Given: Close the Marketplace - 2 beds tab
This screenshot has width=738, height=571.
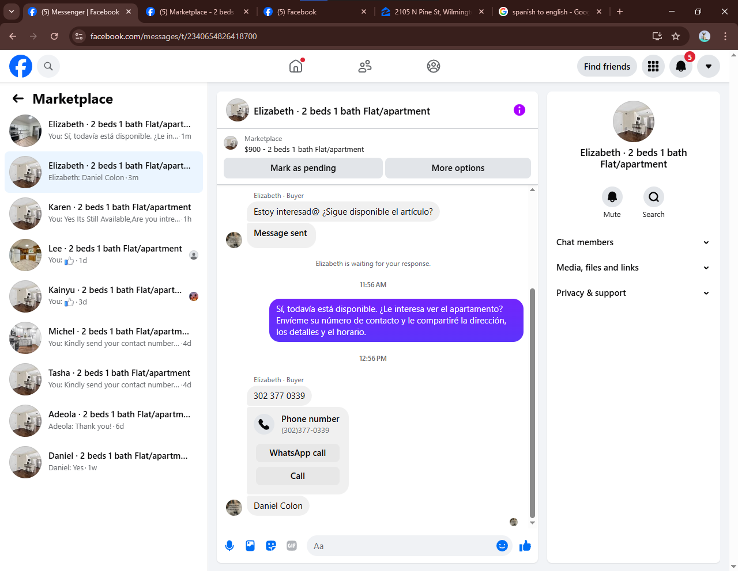Looking at the screenshot, I should tap(246, 12).
